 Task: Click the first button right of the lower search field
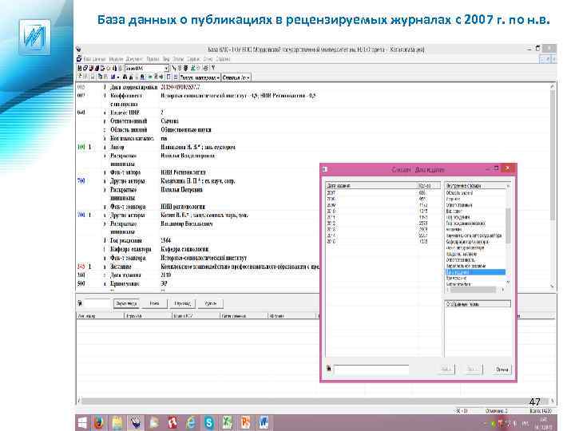click(126, 303)
